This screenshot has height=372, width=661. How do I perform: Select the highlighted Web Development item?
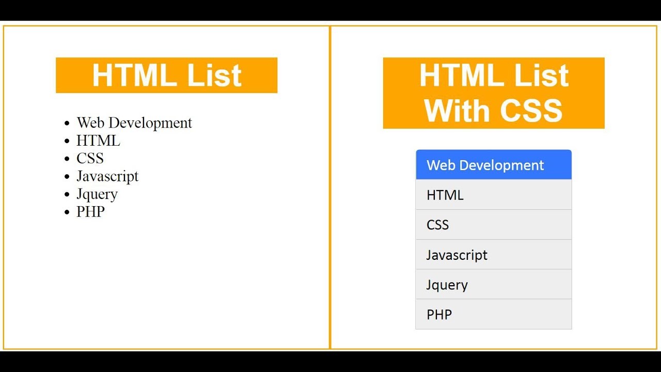point(493,165)
